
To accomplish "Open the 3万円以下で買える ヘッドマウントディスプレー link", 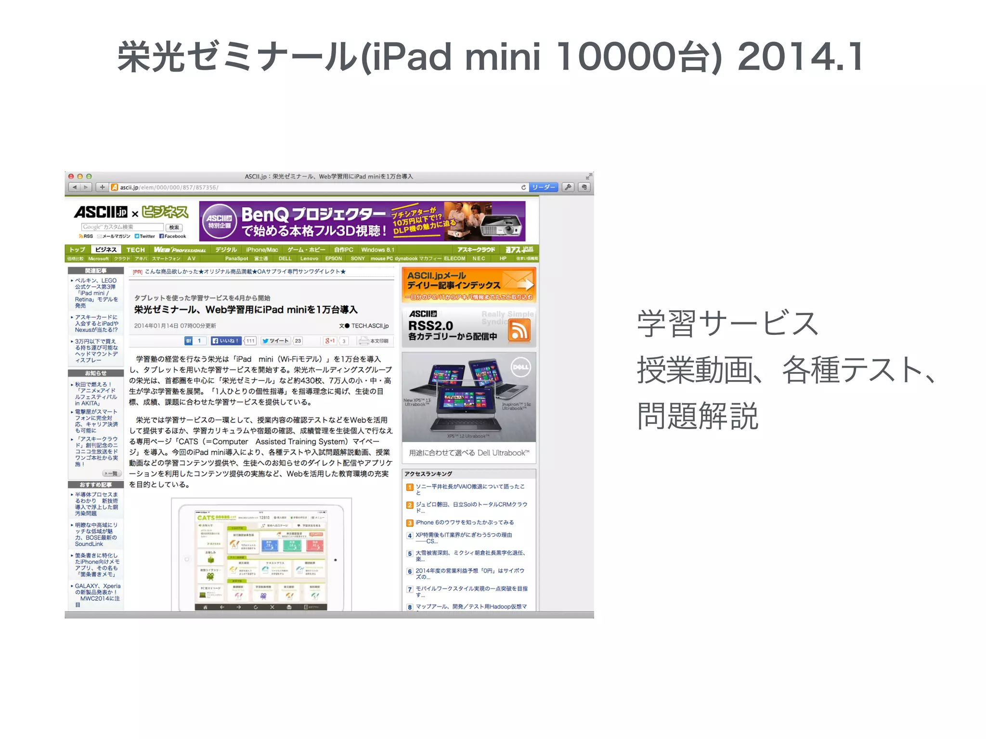I will (x=96, y=351).
